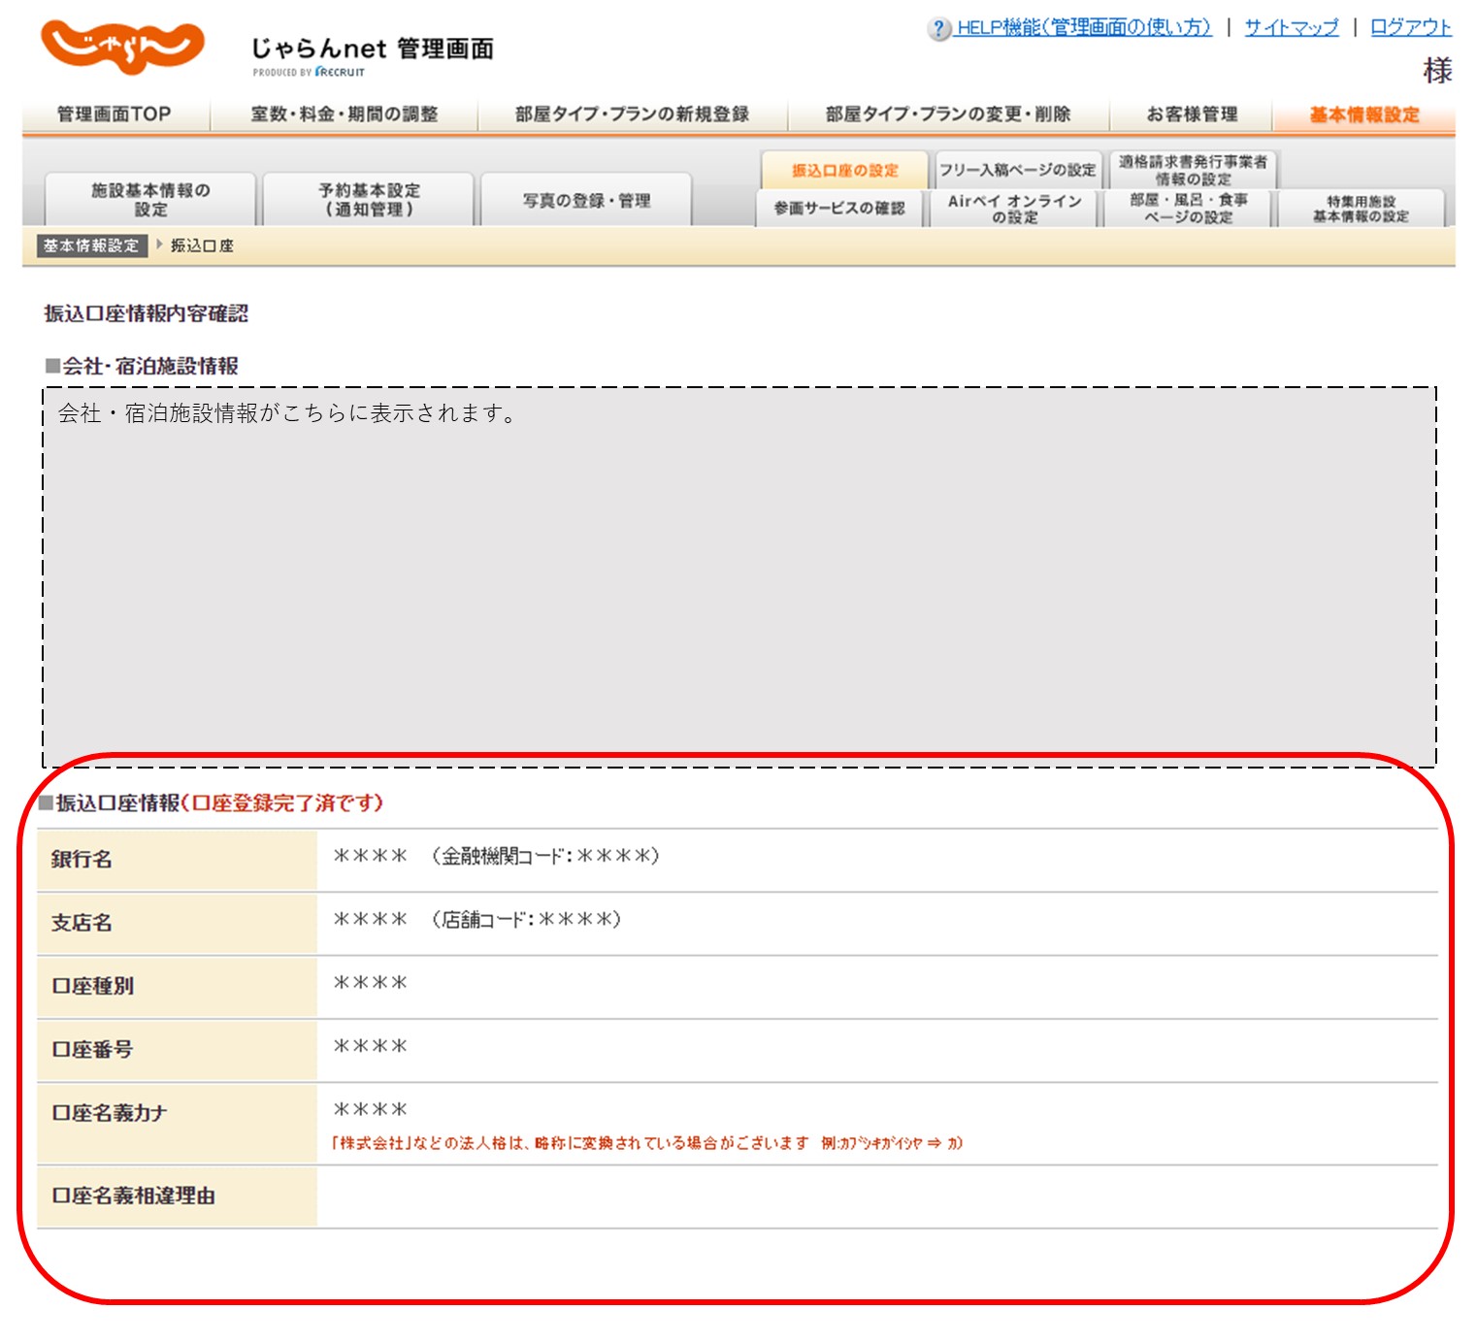
Task: Go to 管理画面TOP tab
Action: pyautogui.click(x=115, y=115)
